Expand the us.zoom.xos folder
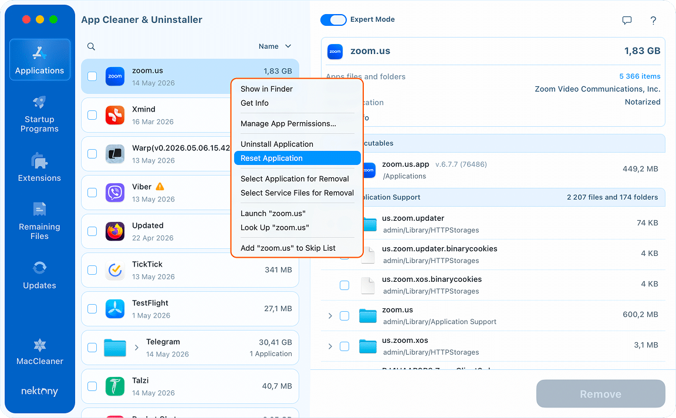Screen dimensions: 676x418 (330, 346)
